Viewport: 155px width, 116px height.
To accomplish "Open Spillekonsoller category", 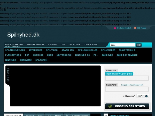I will (x=88, y=50).
